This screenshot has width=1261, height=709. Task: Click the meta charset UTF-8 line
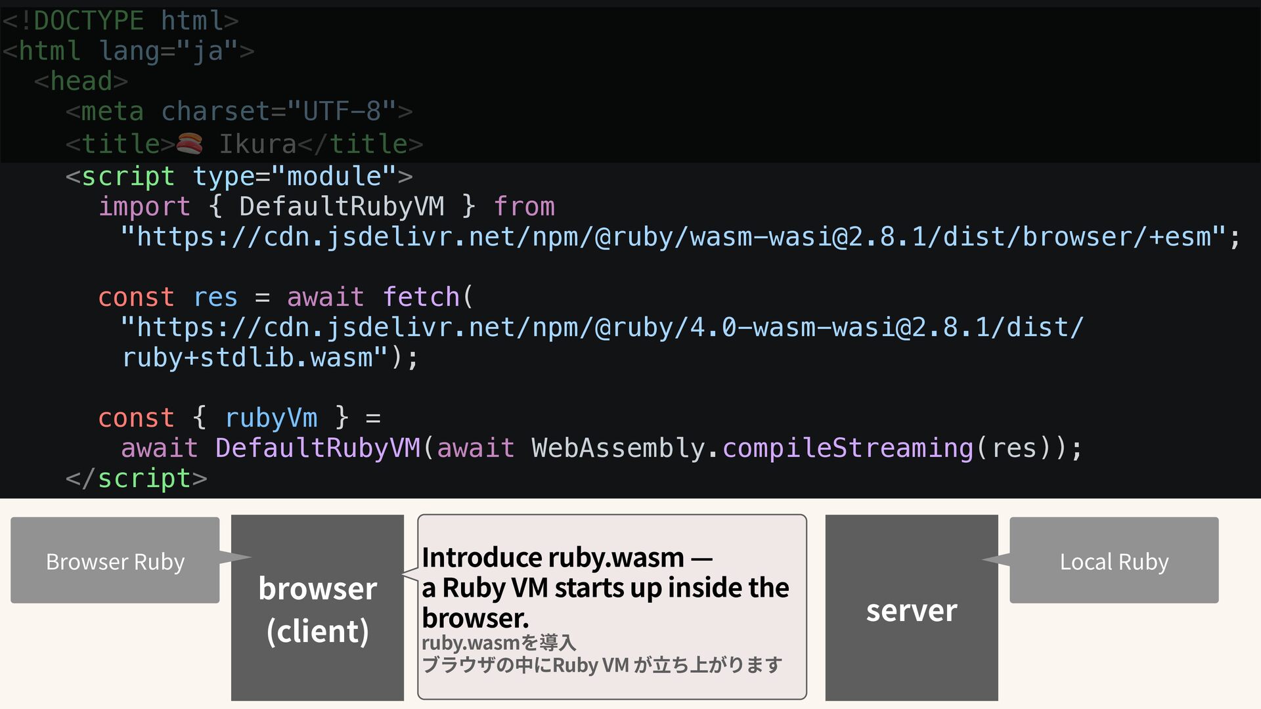click(x=239, y=112)
